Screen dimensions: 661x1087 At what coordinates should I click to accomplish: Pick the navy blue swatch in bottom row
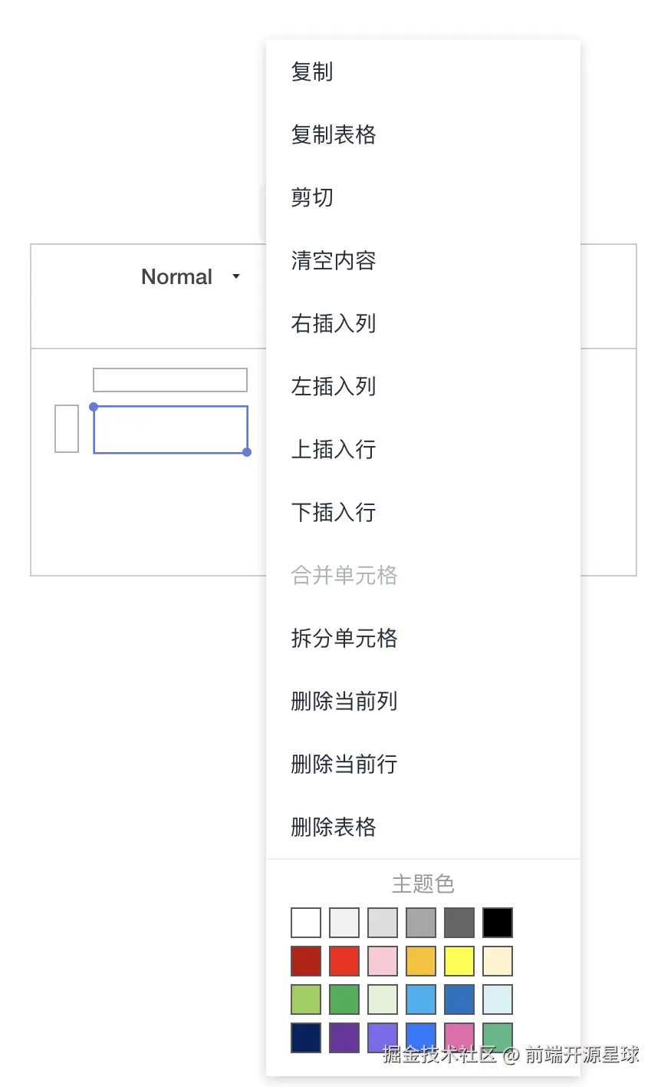tap(305, 1037)
